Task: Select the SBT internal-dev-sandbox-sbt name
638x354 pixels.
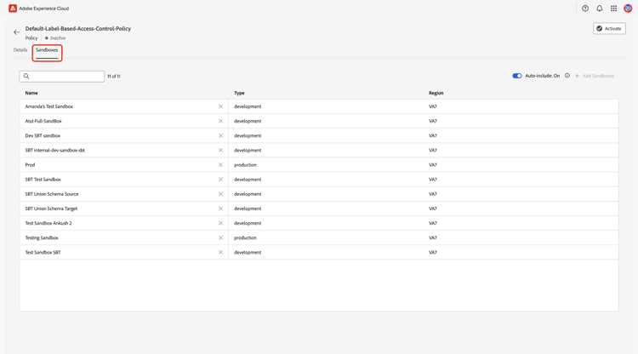Action: click(x=55, y=151)
